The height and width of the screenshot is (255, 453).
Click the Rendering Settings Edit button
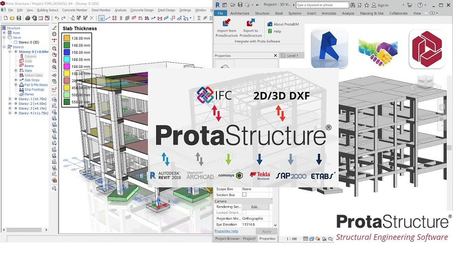click(x=255, y=207)
